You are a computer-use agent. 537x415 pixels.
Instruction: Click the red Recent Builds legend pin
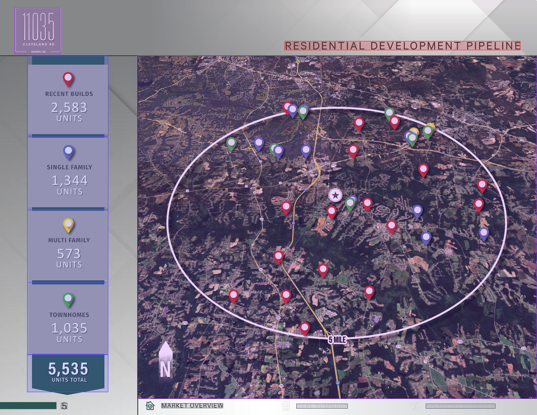68,79
